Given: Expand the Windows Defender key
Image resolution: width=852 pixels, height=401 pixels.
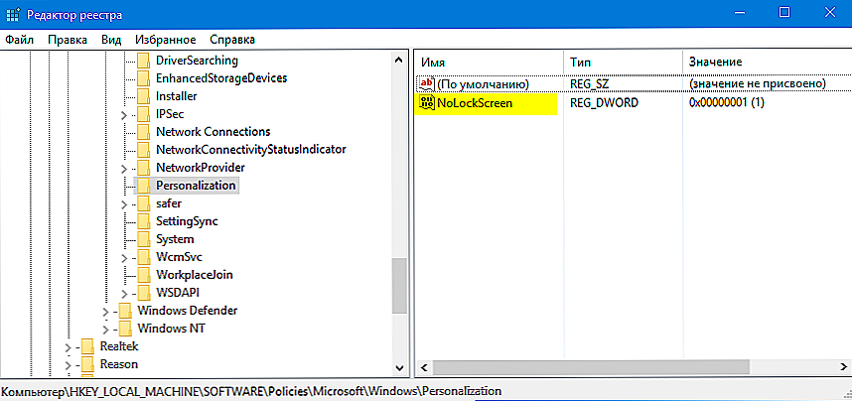Looking at the screenshot, I should [x=105, y=312].
